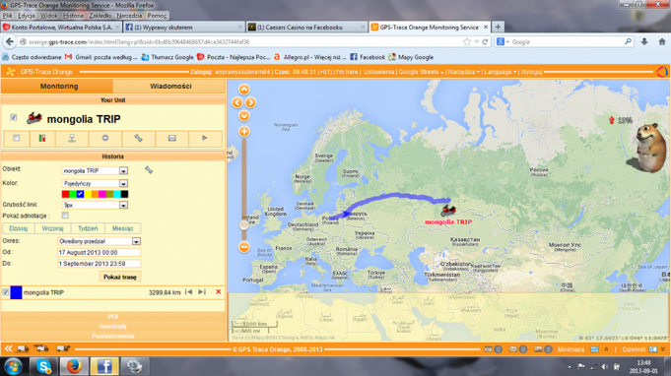Enable the Pokaż adnotacje checkbox

pyautogui.click(x=65, y=216)
